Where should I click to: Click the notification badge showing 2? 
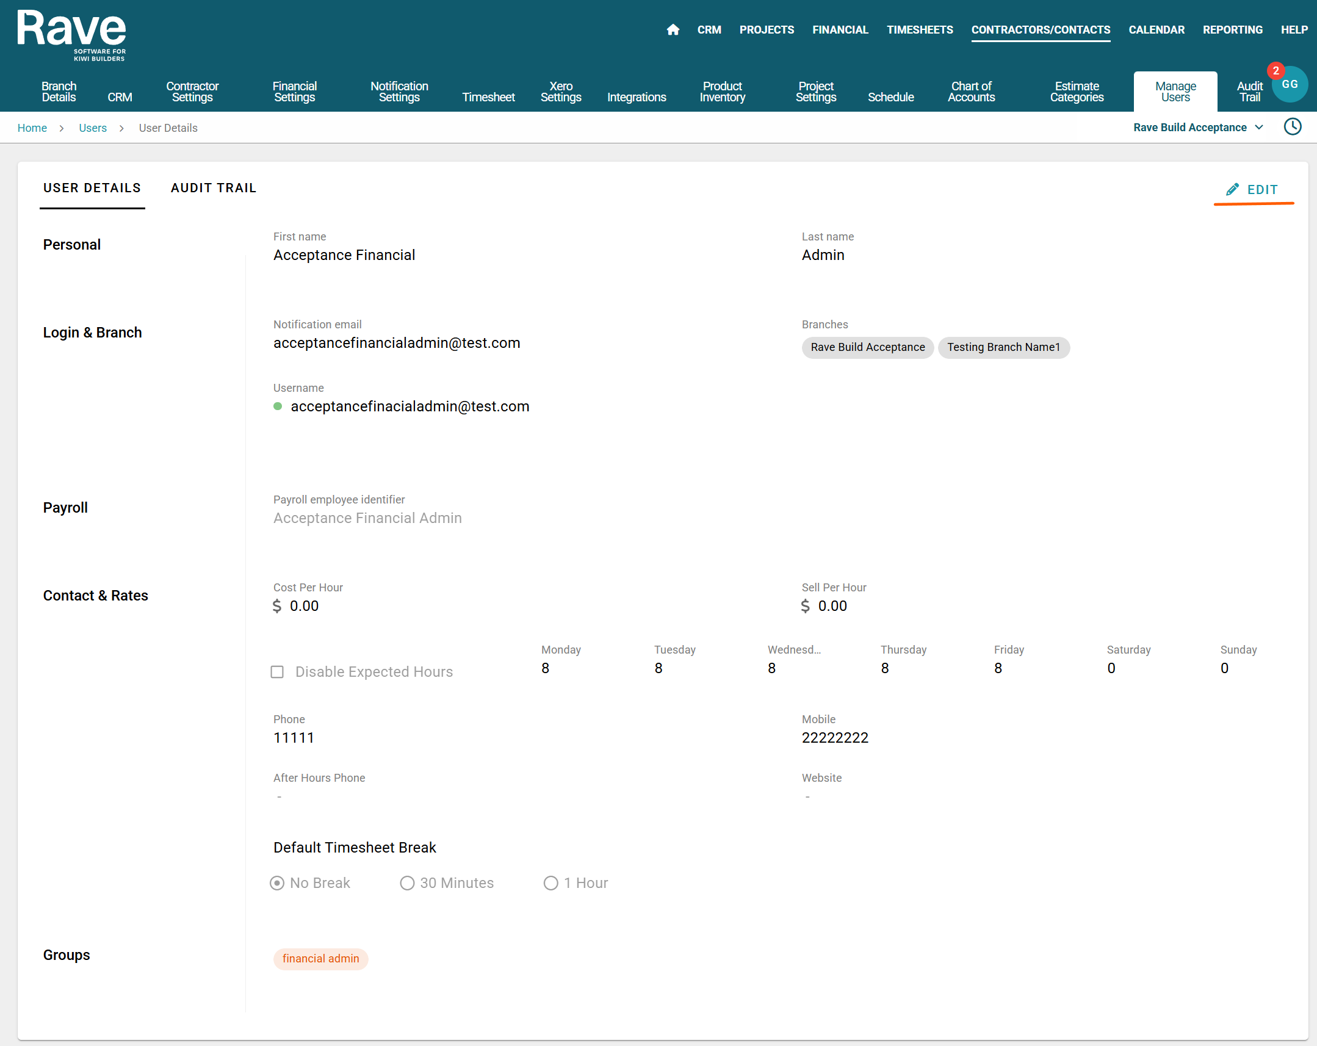[1276, 71]
